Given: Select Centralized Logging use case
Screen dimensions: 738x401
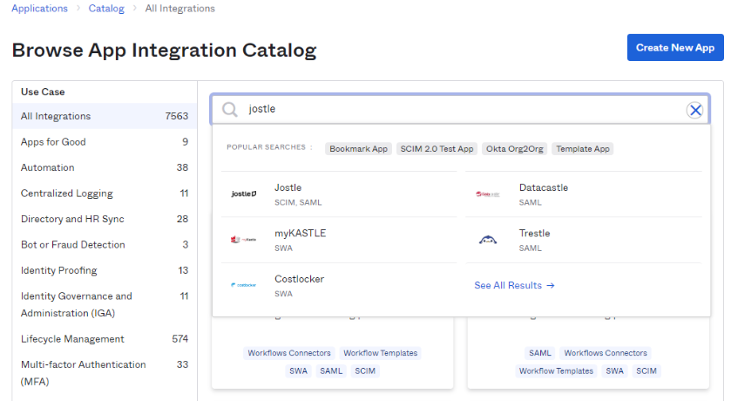Looking at the screenshot, I should (x=105, y=193).
